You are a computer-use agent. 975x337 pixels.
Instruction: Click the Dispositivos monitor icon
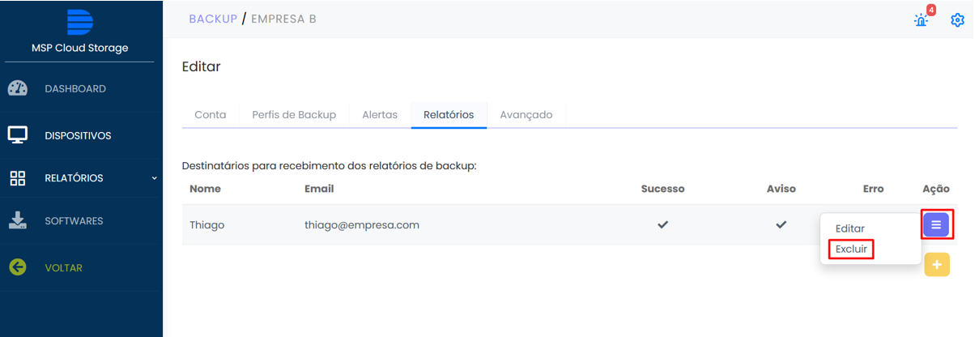(x=18, y=135)
